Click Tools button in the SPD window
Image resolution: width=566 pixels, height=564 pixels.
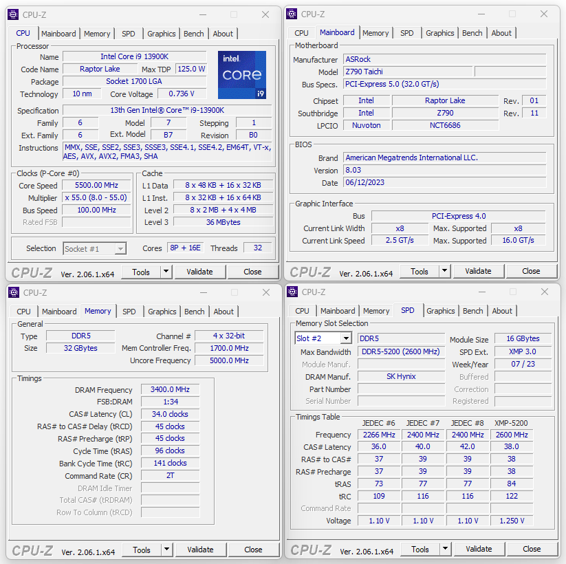(420, 549)
